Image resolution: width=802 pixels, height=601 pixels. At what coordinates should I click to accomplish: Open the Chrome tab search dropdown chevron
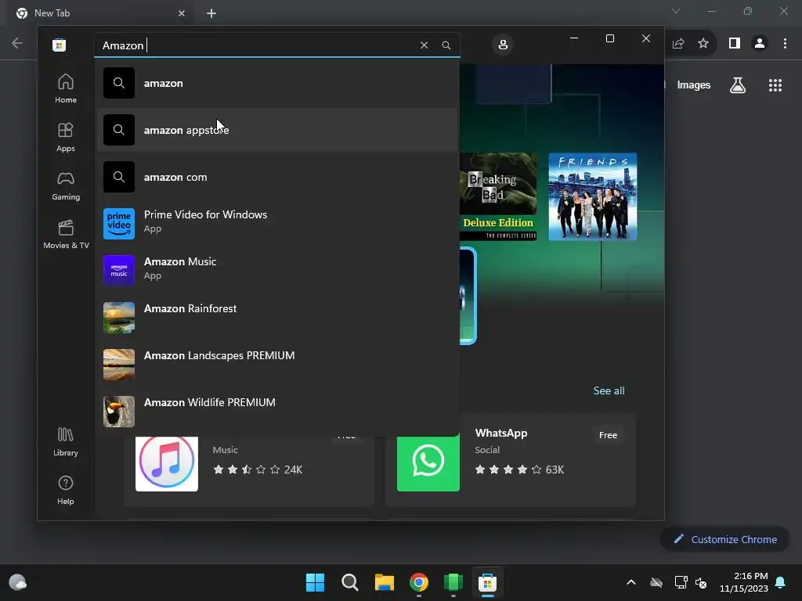[x=676, y=11]
